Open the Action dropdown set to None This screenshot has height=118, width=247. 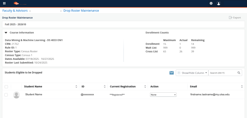163,95
